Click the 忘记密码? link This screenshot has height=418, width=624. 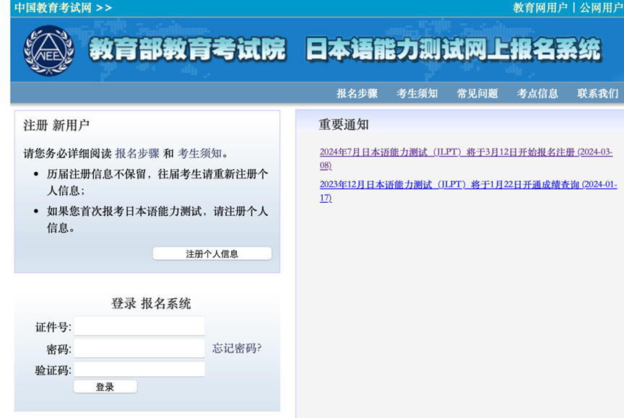[x=237, y=349]
